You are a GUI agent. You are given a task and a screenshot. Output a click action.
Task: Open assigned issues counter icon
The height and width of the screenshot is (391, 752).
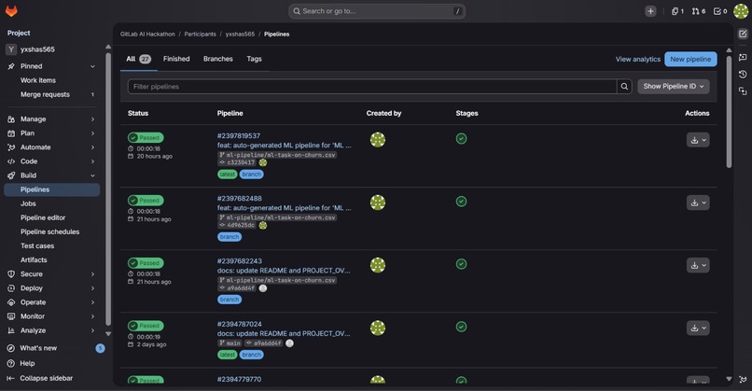(677, 11)
